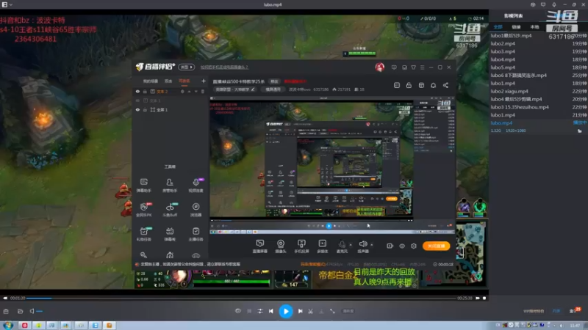
Task: Click the record icon beside 关闭直播
Action: [x=390, y=246]
